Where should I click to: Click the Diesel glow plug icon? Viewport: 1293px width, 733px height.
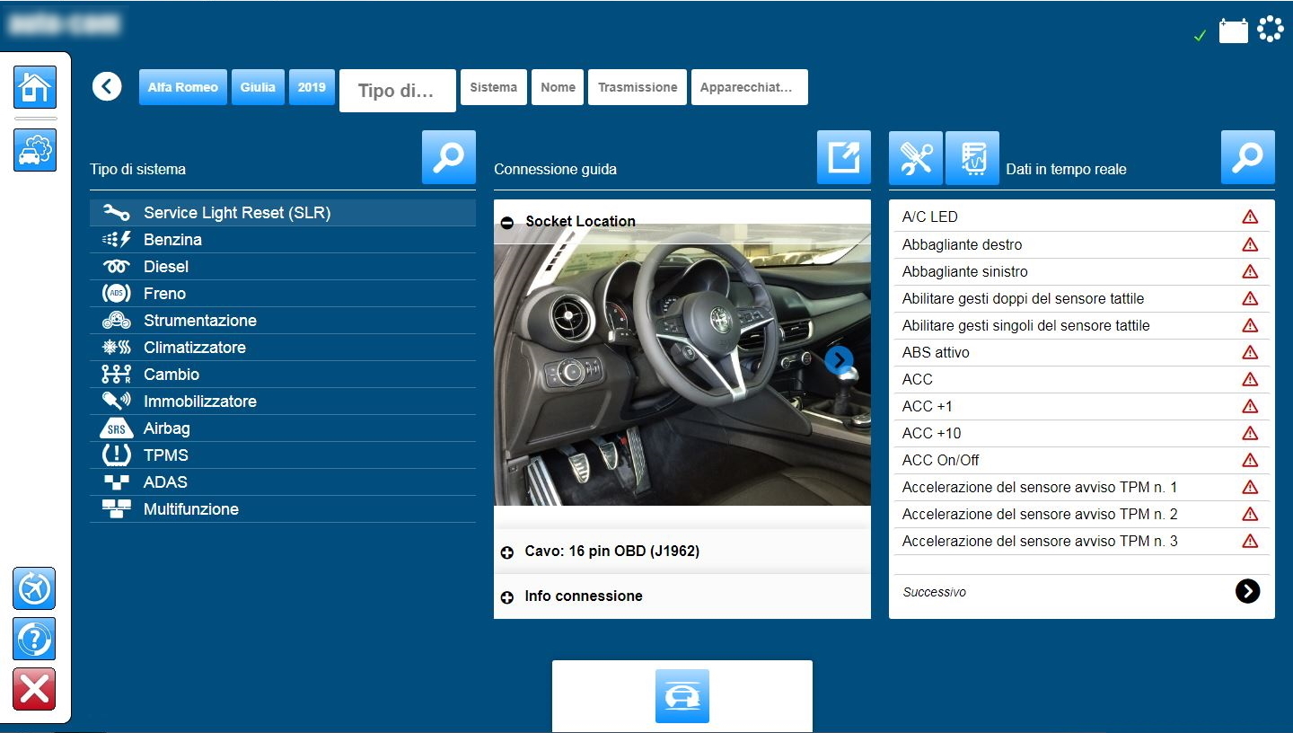pyautogui.click(x=117, y=267)
